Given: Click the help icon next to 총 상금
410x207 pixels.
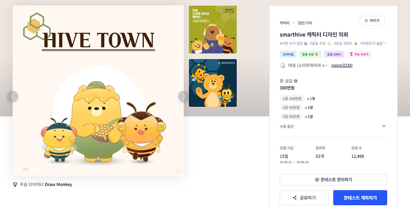Looking at the screenshot, I should click(296, 81).
